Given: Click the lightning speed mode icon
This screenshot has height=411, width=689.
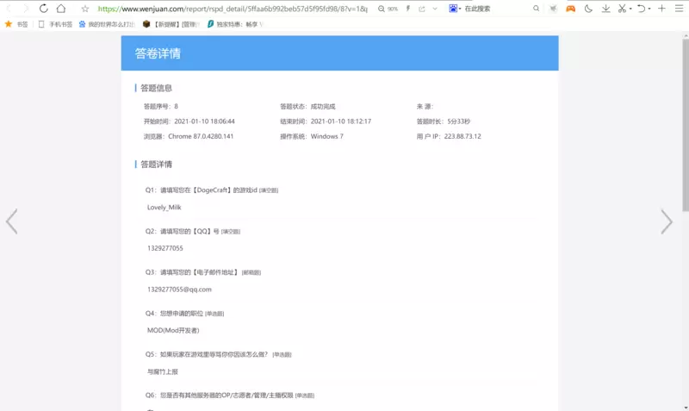Looking at the screenshot, I should (x=408, y=9).
